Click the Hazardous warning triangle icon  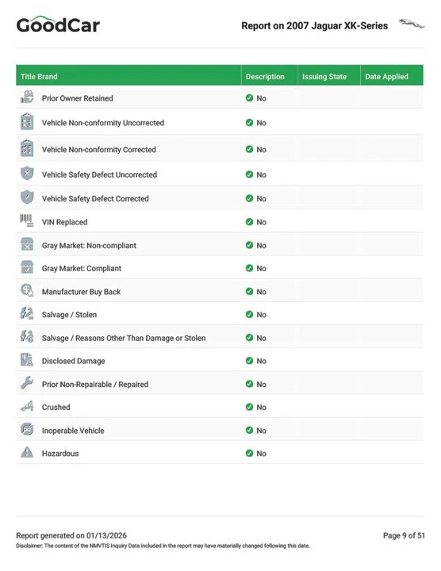point(27,452)
